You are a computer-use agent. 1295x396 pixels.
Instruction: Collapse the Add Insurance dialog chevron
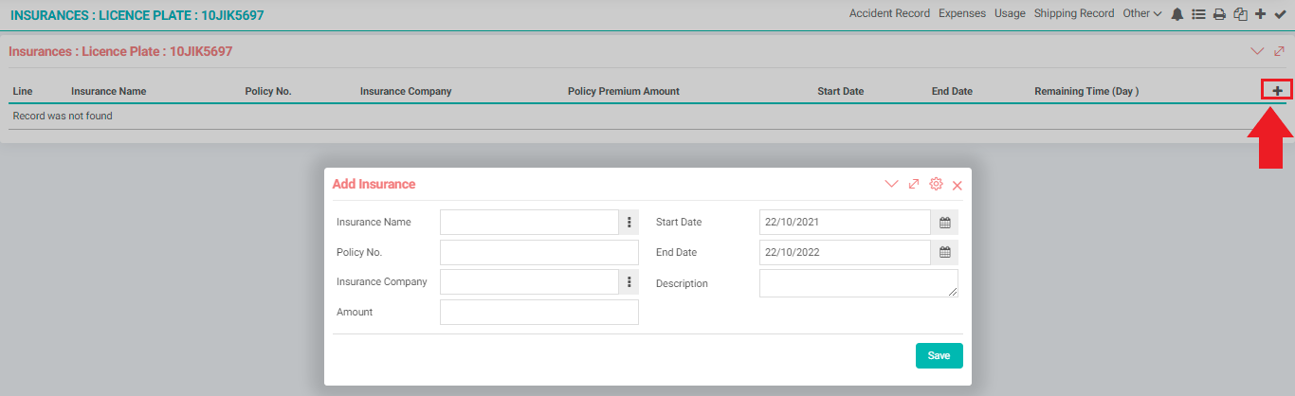coord(891,184)
